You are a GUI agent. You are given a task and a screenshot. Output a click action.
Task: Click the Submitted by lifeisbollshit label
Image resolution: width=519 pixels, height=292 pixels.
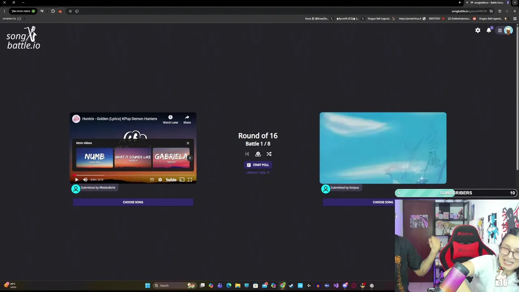98,188
